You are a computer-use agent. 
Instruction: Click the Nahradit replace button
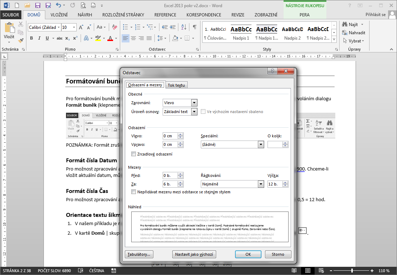point(353,33)
